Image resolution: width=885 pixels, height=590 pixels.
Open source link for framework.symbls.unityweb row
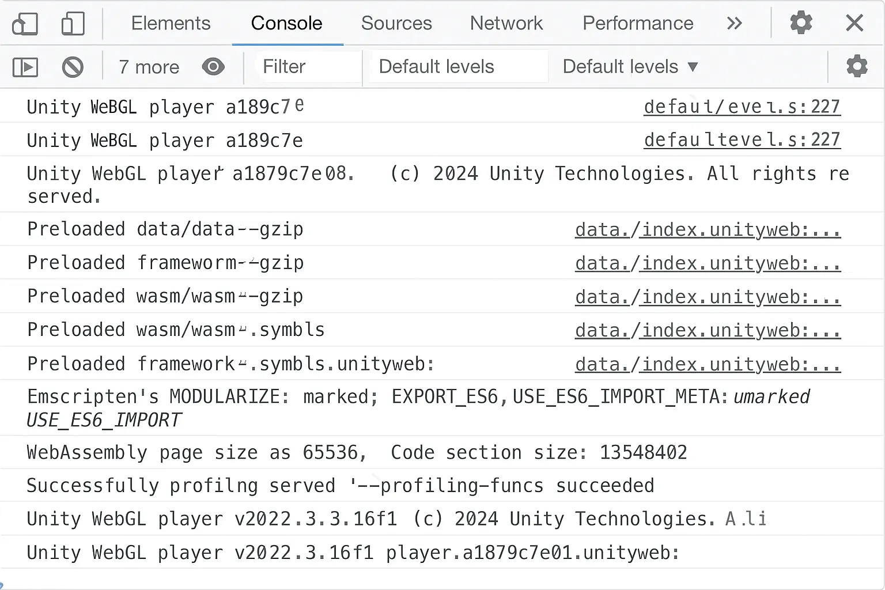click(x=708, y=364)
